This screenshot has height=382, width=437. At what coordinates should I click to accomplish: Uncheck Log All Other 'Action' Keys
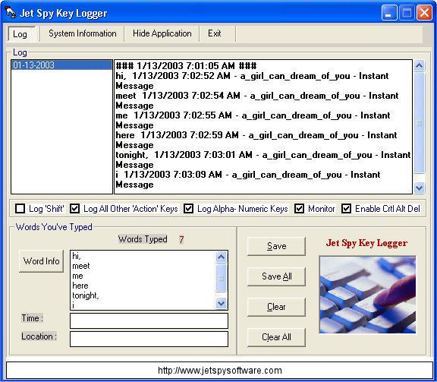tap(74, 208)
